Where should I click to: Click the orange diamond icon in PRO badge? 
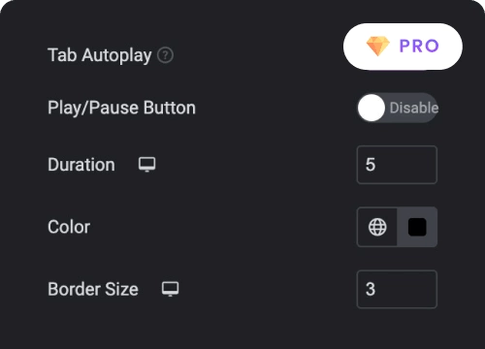pos(378,46)
